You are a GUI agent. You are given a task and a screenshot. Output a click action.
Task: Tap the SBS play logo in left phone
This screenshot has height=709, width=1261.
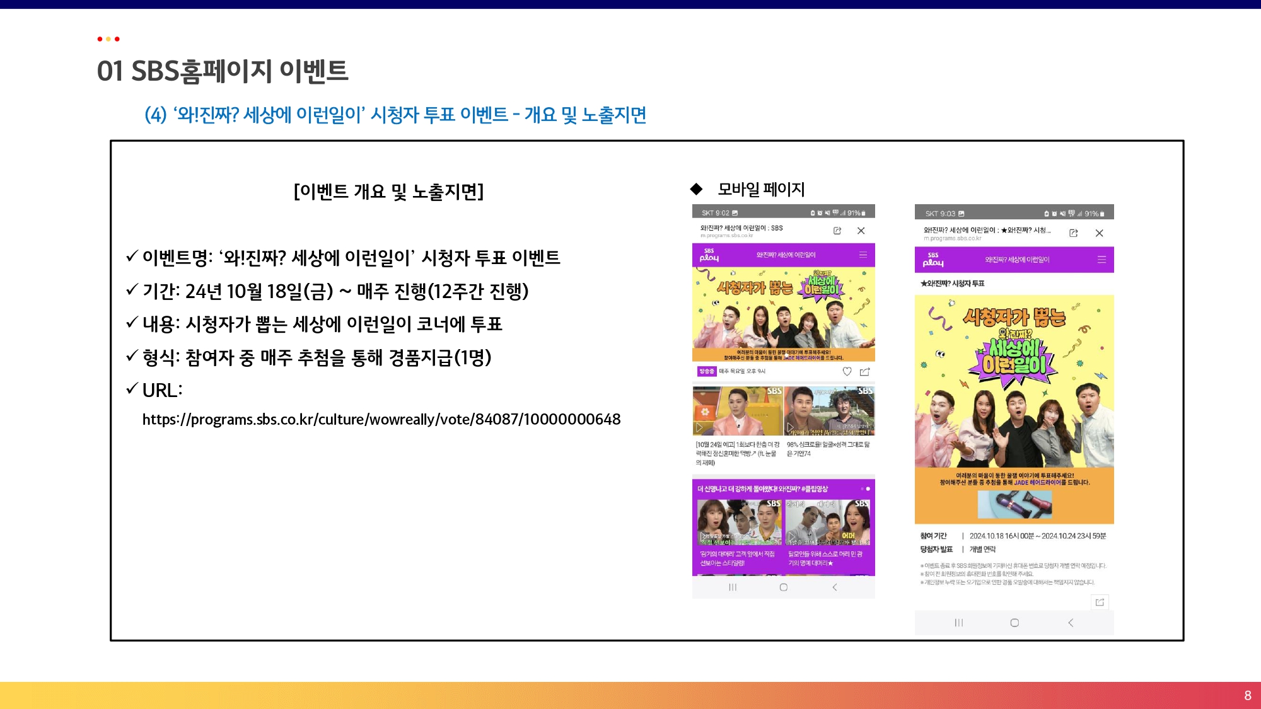tap(709, 255)
